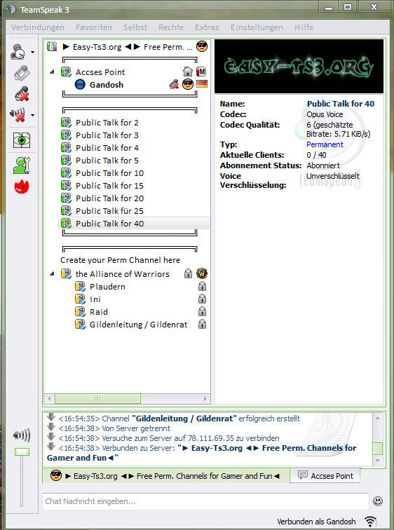Click chat log scroll down arrow
Viewport: 394px width, 530px height.
coord(378,461)
